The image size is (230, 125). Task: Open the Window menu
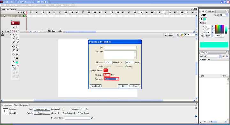coord(66,5)
